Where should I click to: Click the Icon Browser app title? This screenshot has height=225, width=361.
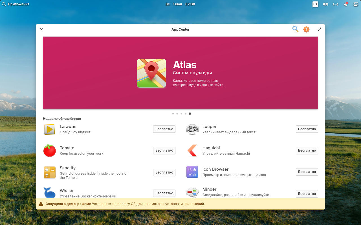coord(215,169)
